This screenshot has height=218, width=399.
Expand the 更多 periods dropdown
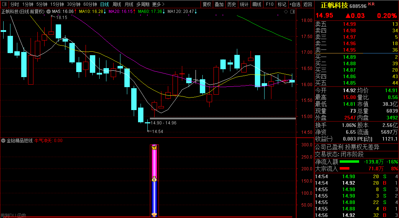point(158,4)
